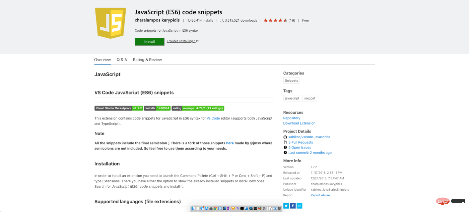This screenshot has width=469, height=212.
Task: Click the external link icon after Trouble Installing
Action: point(197,41)
